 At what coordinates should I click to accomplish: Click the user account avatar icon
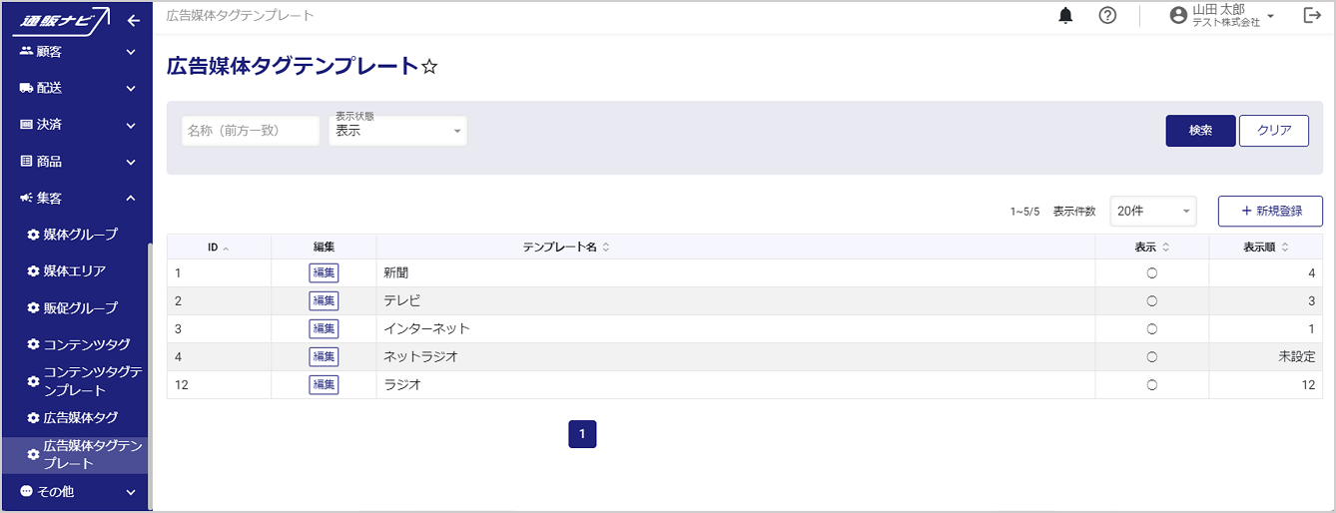click(1178, 16)
